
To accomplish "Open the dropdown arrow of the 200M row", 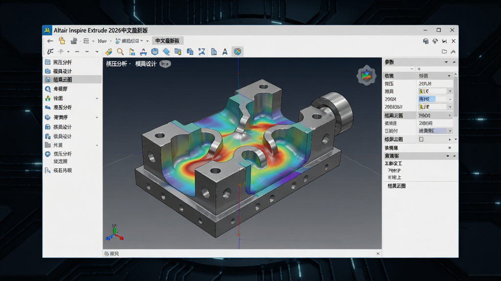I will click(x=450, y=99).
